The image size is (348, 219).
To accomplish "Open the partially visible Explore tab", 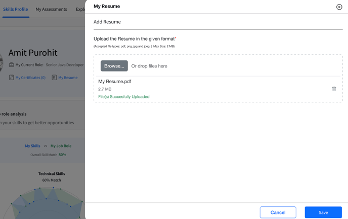I will point(80,9).
